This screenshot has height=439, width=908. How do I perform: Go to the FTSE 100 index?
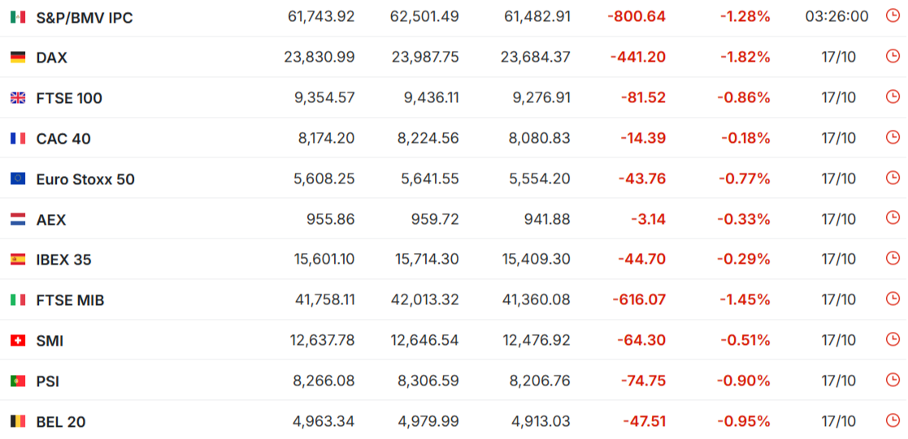69,98
